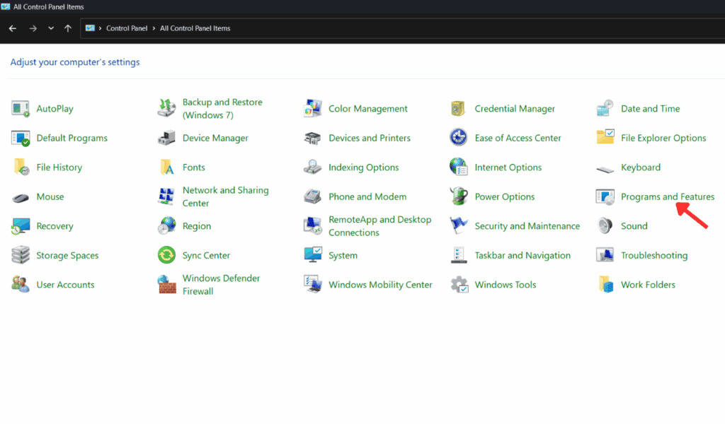Open the Network and Sharing Center link
Image resolution: width=725 pixels, height=424 pixels.
225,196
